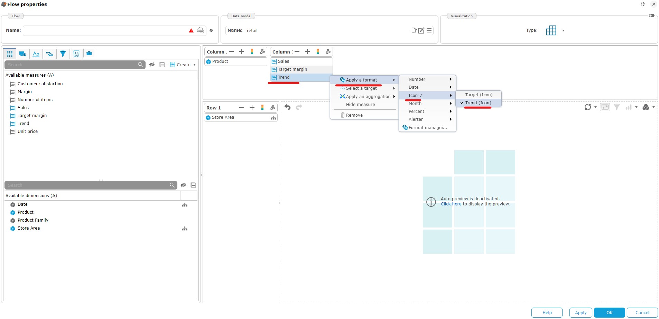Click the Apply button

click(x=581, y=312)
